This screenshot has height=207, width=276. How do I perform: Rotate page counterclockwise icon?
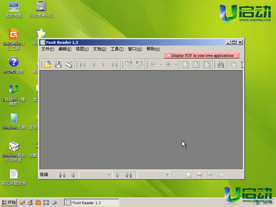tap(139, 65)
